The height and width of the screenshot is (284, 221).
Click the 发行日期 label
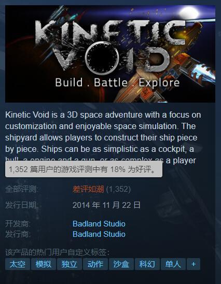click(x=22, y=205)
